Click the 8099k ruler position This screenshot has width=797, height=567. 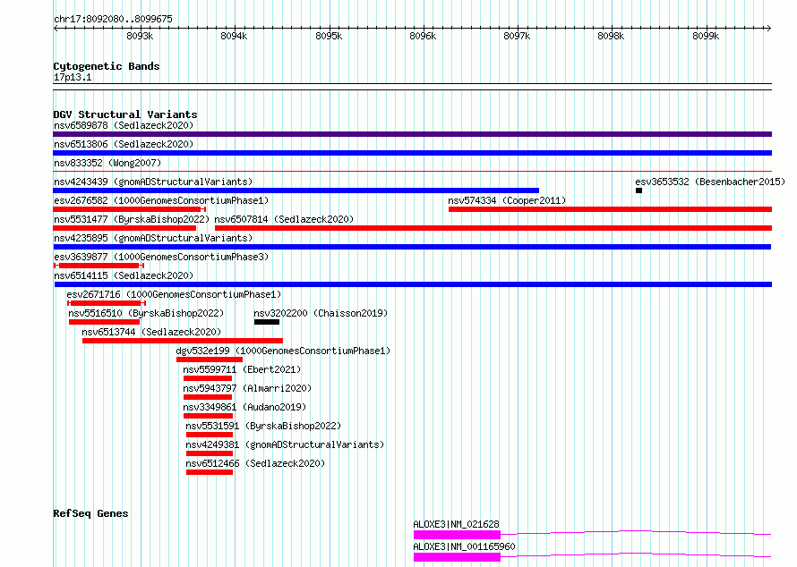click(706, 36)
